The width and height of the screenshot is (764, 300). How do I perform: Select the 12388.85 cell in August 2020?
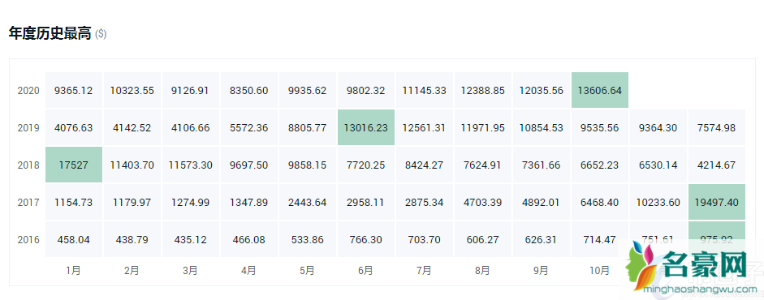[483, 91]
